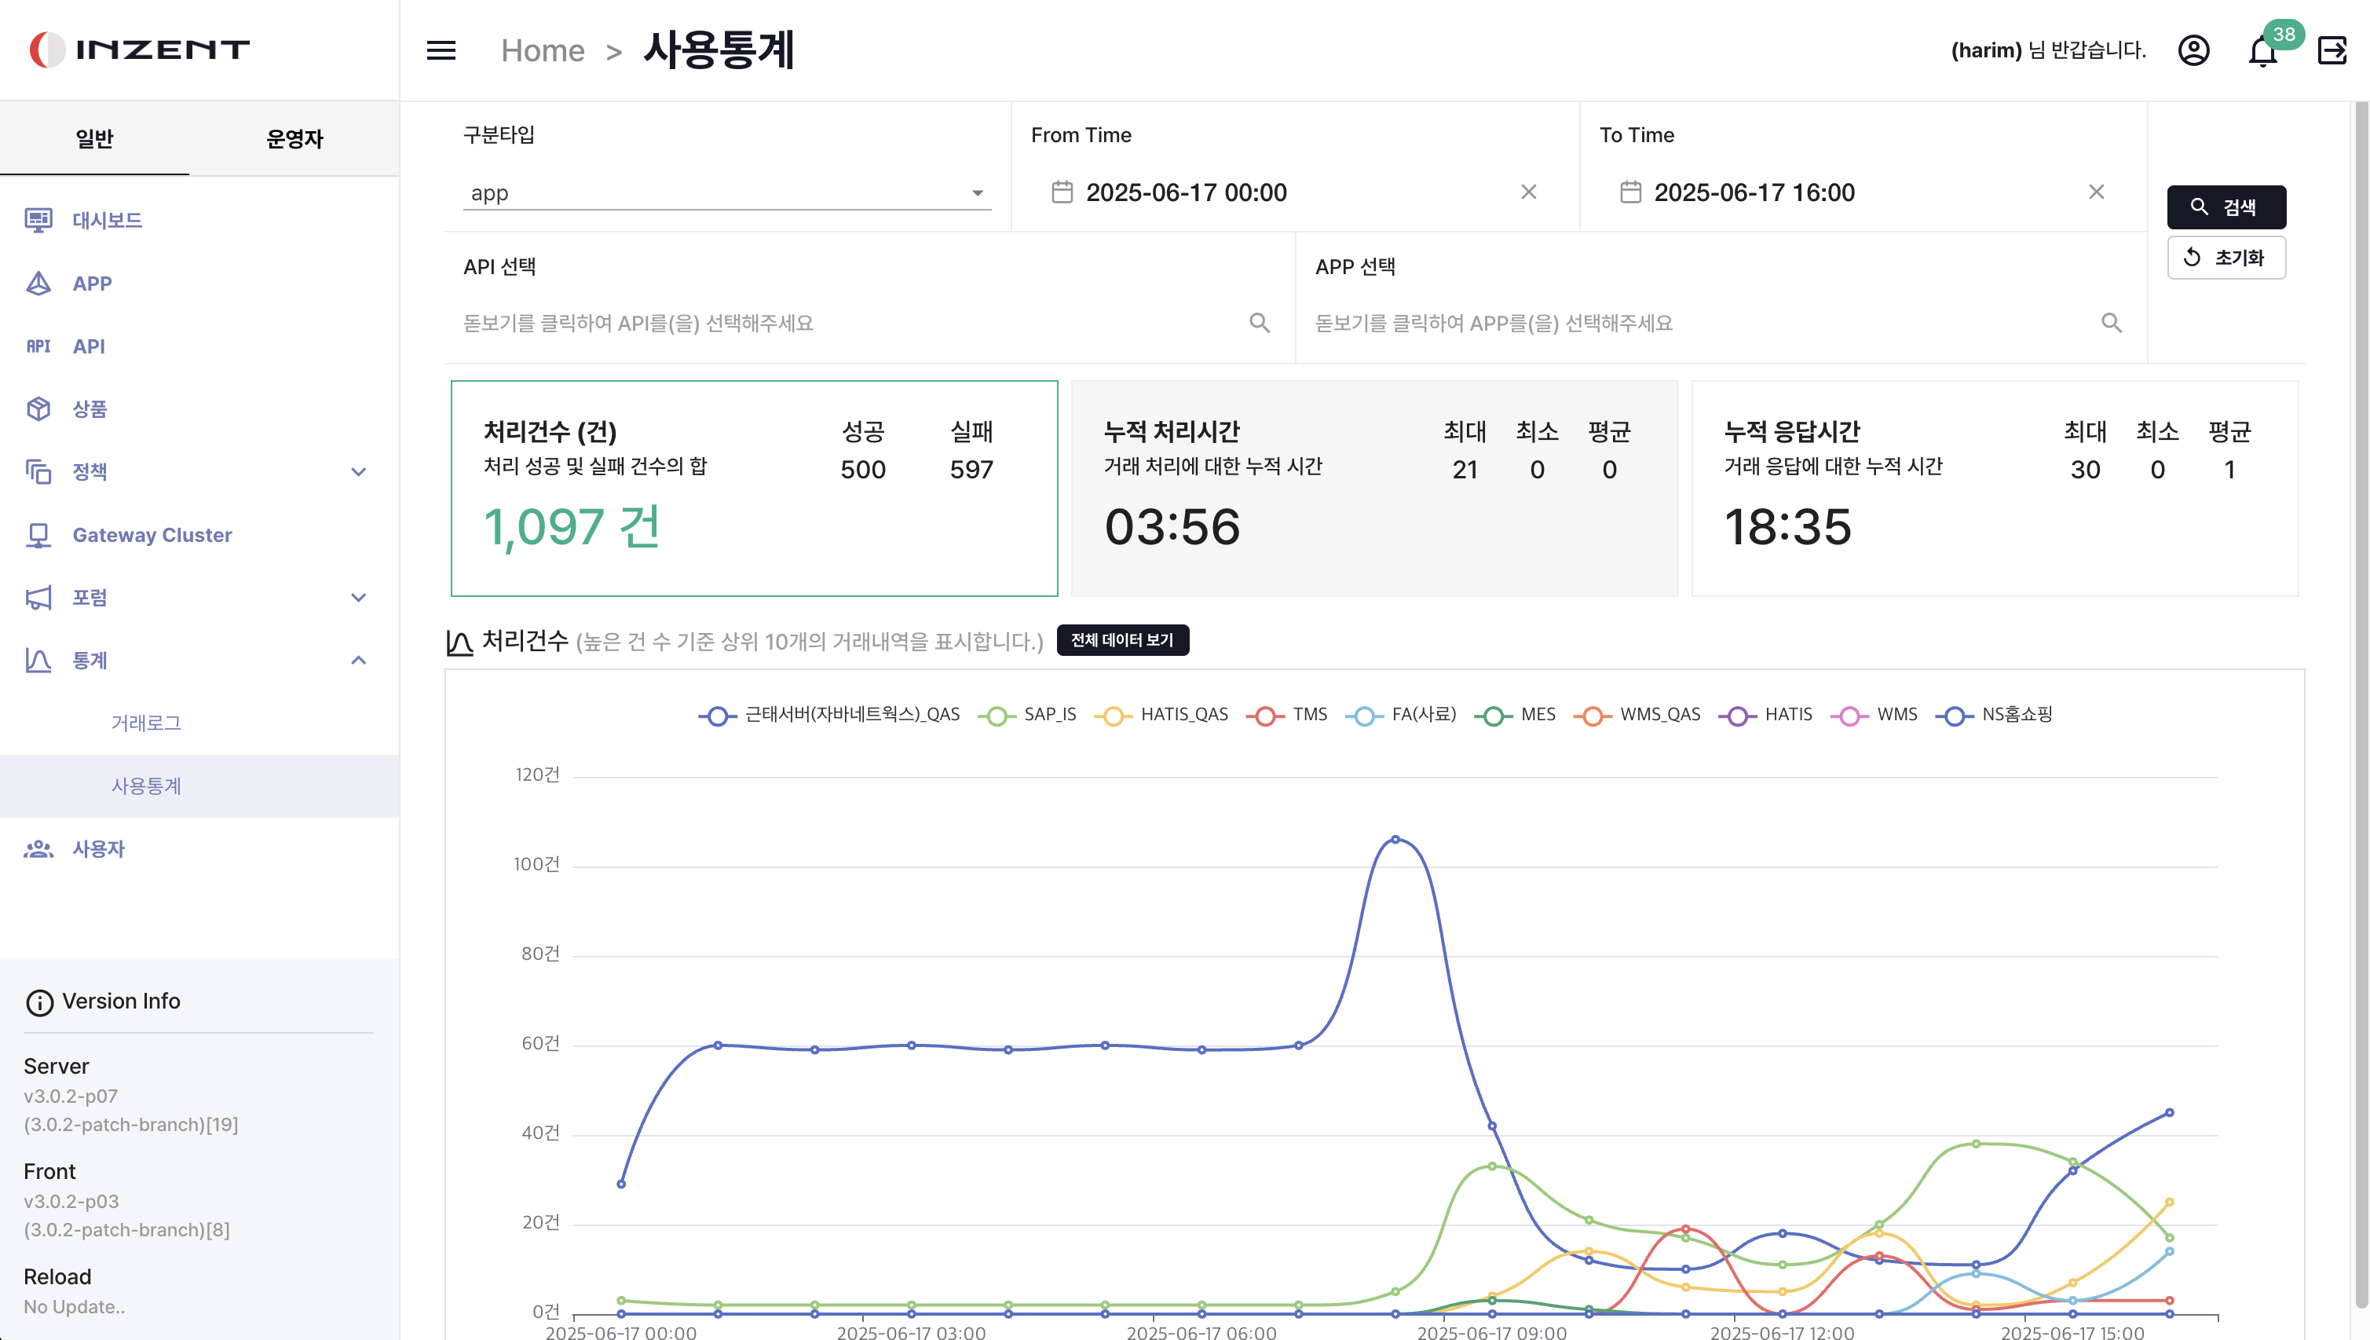Toggle NS홈쇼핑 legend series

1994,715
